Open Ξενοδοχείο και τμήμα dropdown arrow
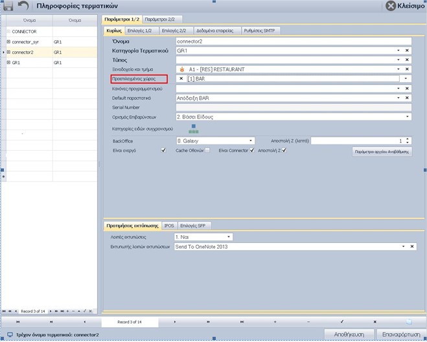 (x=398, y=69)
